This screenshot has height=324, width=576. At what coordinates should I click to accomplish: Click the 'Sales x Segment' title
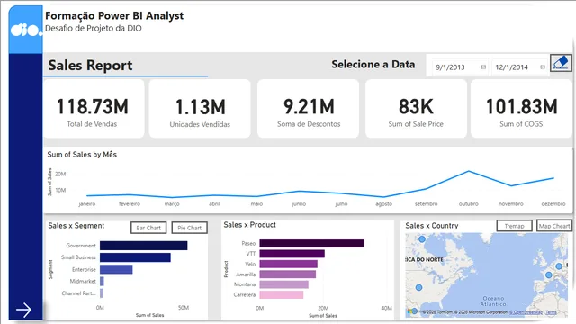pyautogui.click(x=76, y=226)
